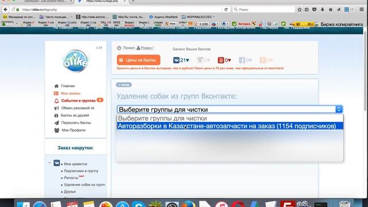Open Подписчики в группу link
Viewport: 368px width, 207px height.
coord(81,171)
